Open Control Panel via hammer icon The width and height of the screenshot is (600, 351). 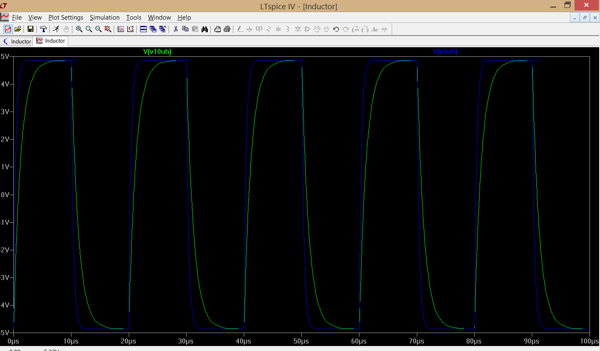[43, 29]
